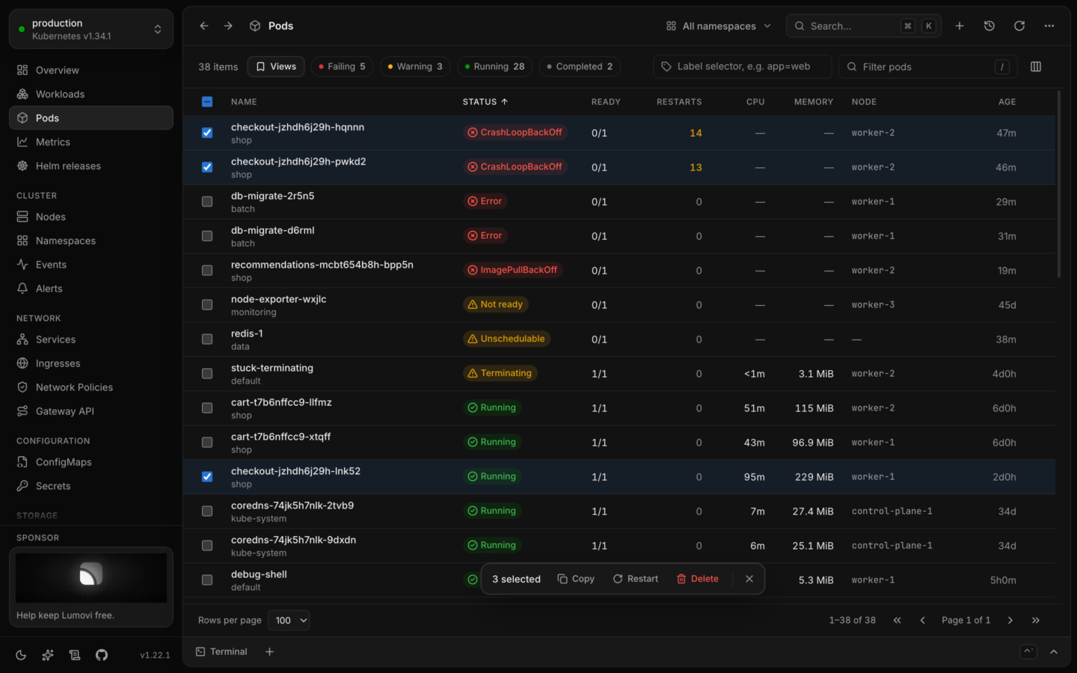The height and width of the screenshot is (673, 1077).
Task: Toggle the column layout icon
Action: (1036, 67)
